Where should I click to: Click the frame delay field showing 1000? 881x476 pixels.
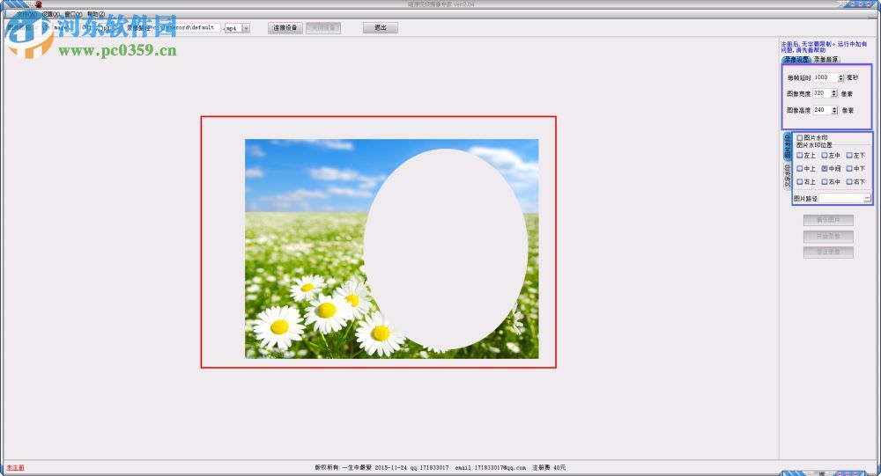[825, 77]
